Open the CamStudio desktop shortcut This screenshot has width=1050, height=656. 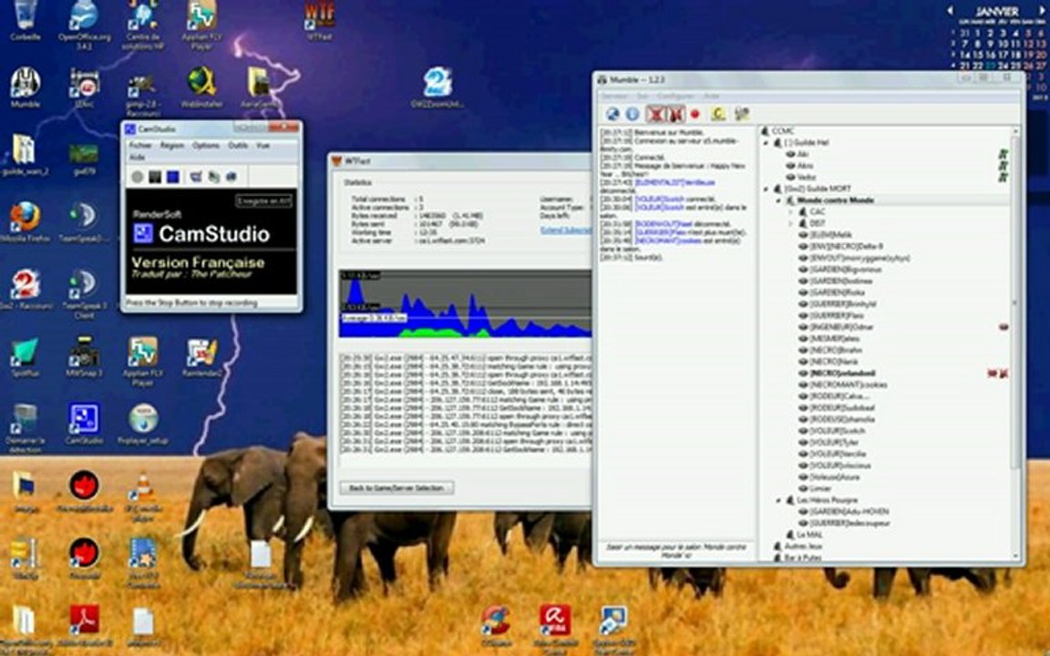click(x=84, y=424)
